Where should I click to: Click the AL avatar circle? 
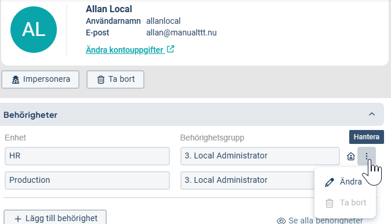tap(34, 30)
